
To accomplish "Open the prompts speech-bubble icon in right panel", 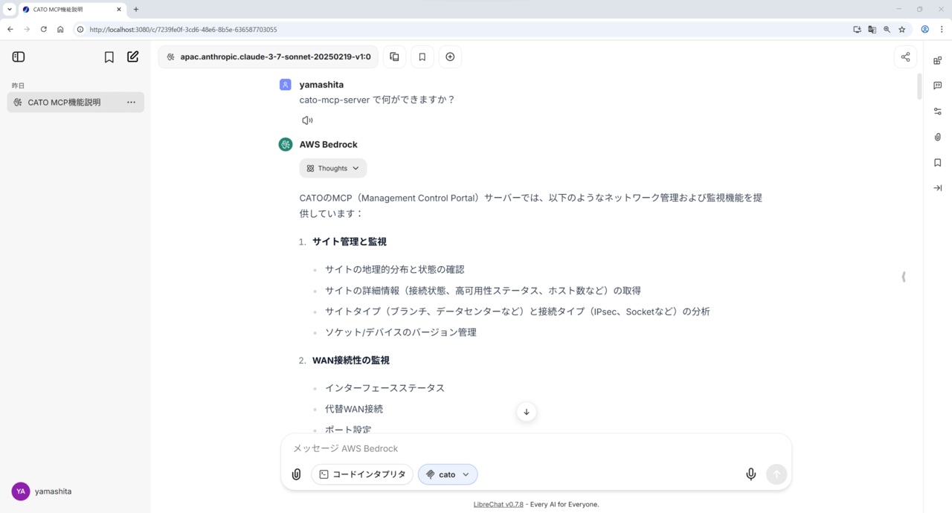I will pos(937,85).
